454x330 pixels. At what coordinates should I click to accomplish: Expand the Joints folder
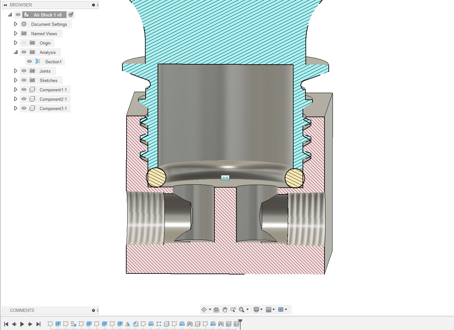coord(15,71)
